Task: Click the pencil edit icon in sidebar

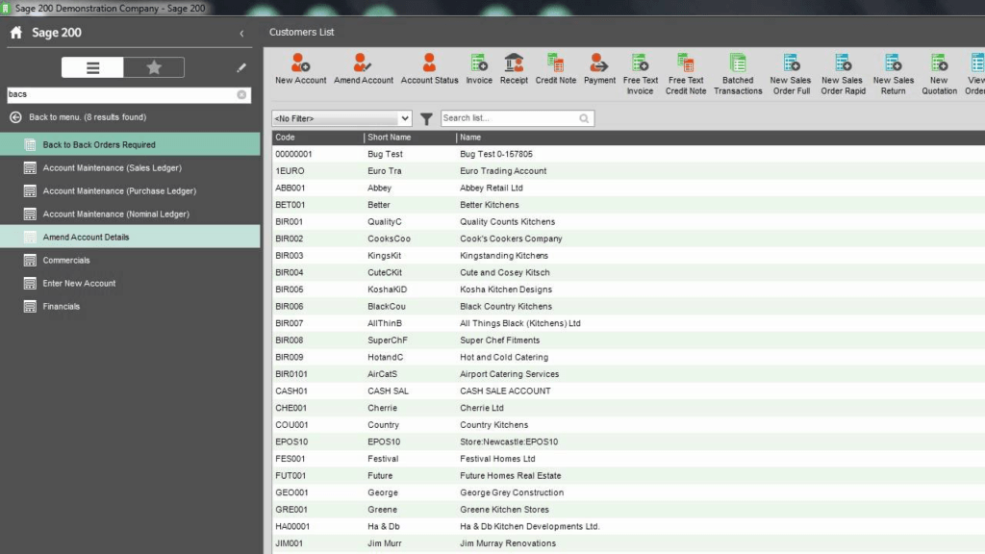Action: pyautogui.click(x=241, y=67)
